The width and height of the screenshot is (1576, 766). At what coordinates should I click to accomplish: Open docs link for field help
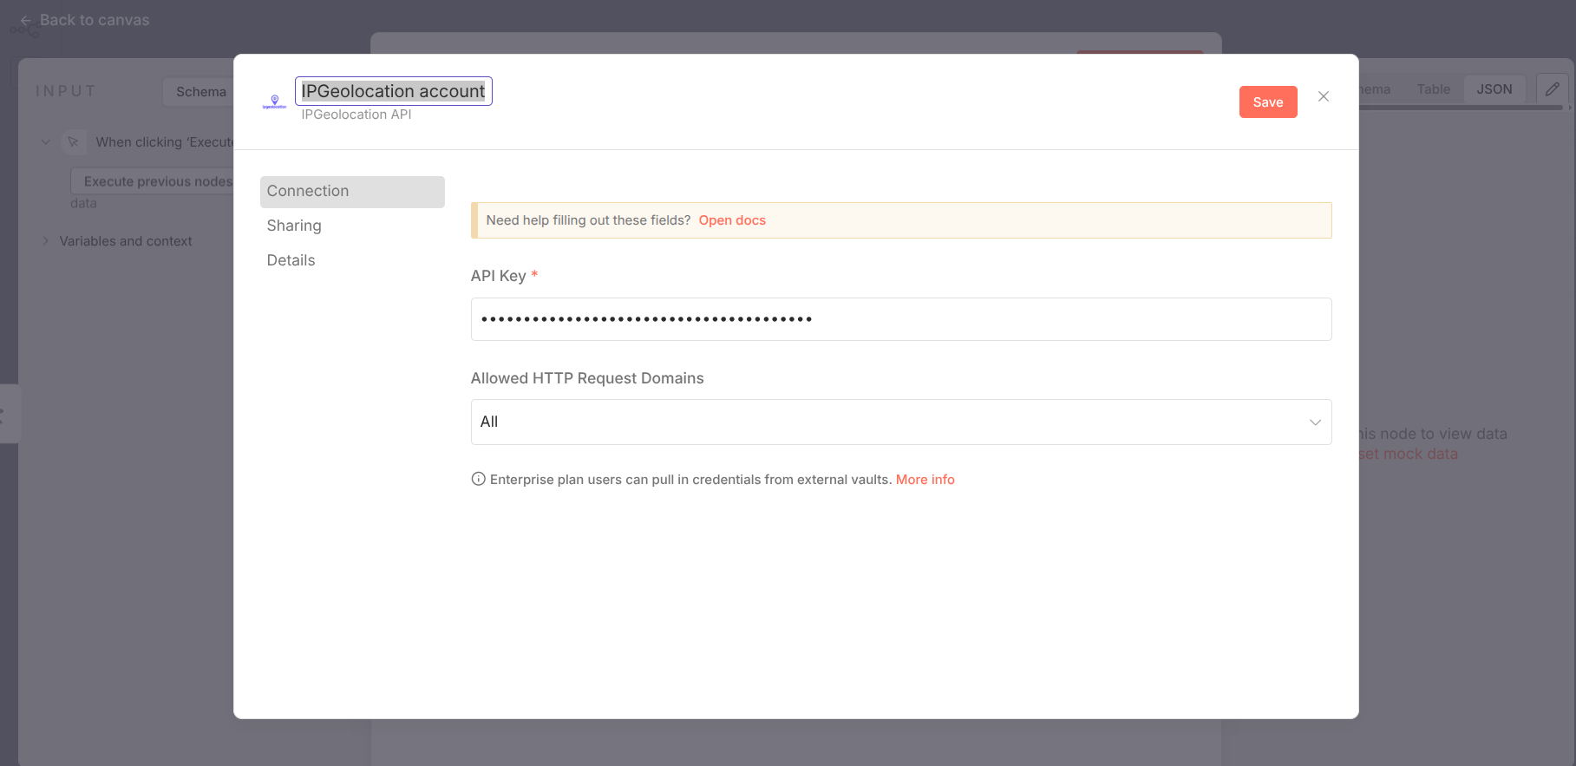(x=731, y=220)
